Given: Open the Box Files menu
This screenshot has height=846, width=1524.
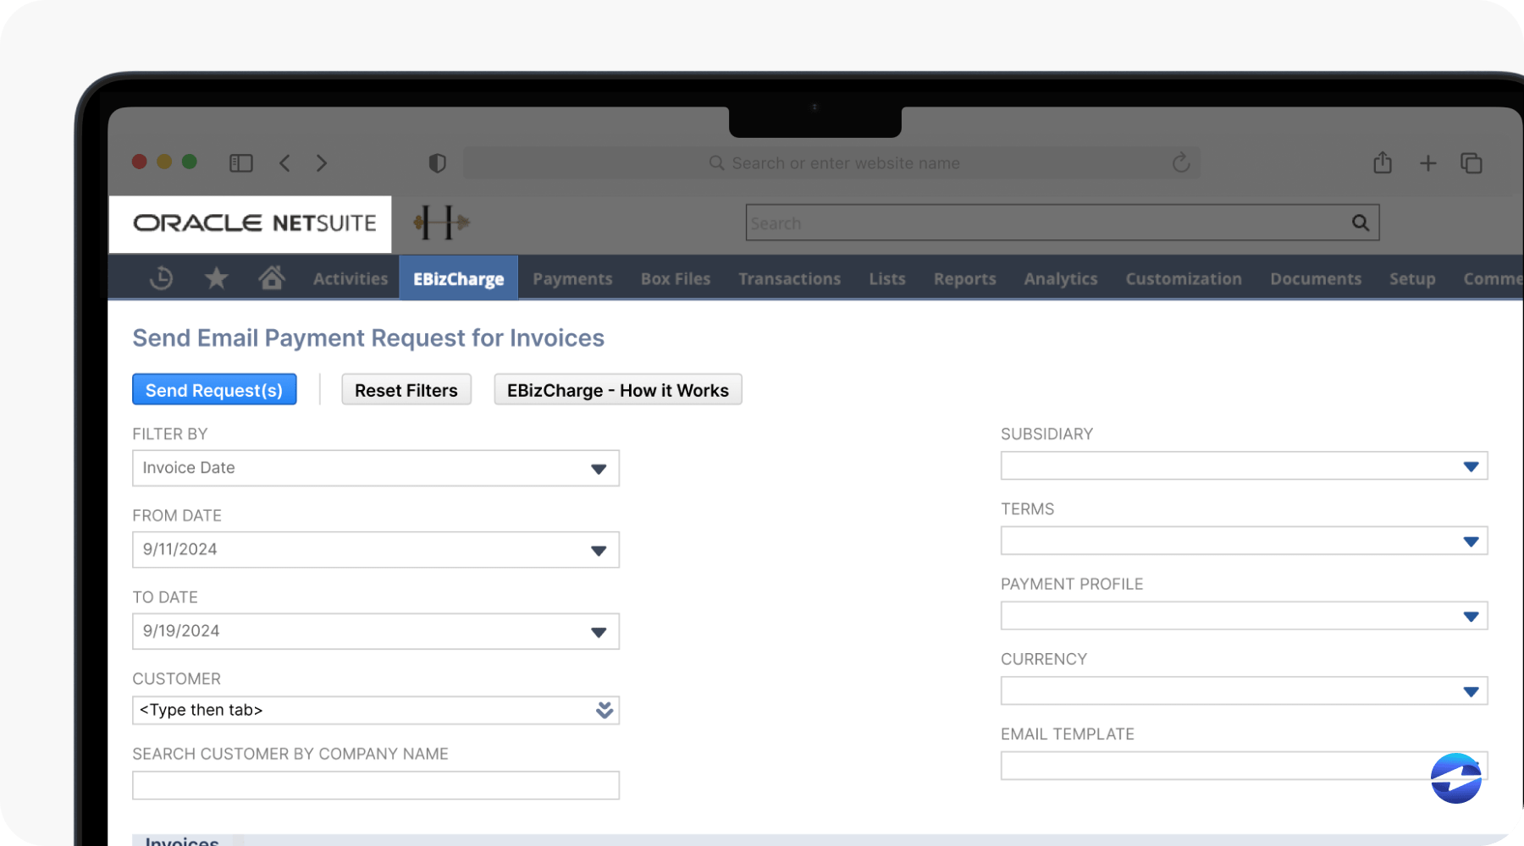Looking at the screenshot, I should (x=676, y=278).
